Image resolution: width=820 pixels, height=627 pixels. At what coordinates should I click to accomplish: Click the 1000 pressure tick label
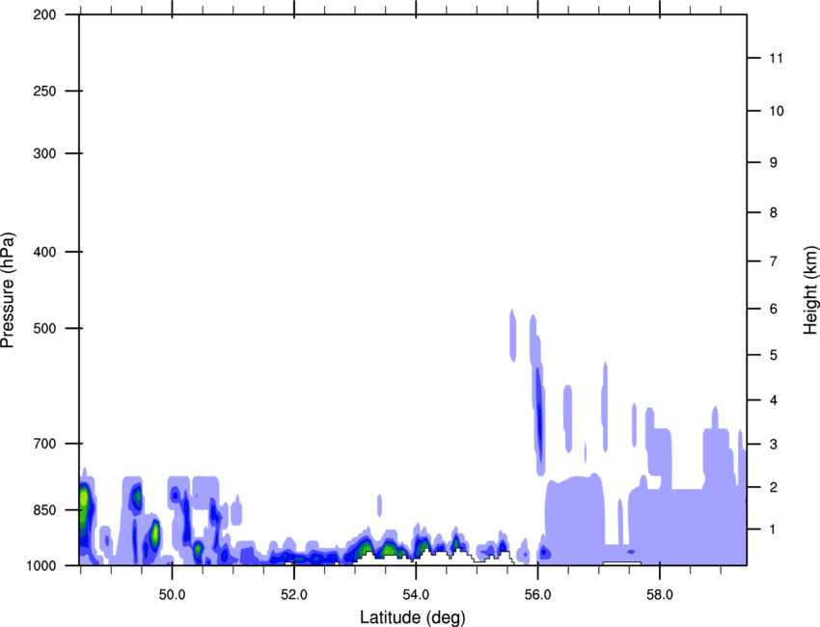coord(41,565)
